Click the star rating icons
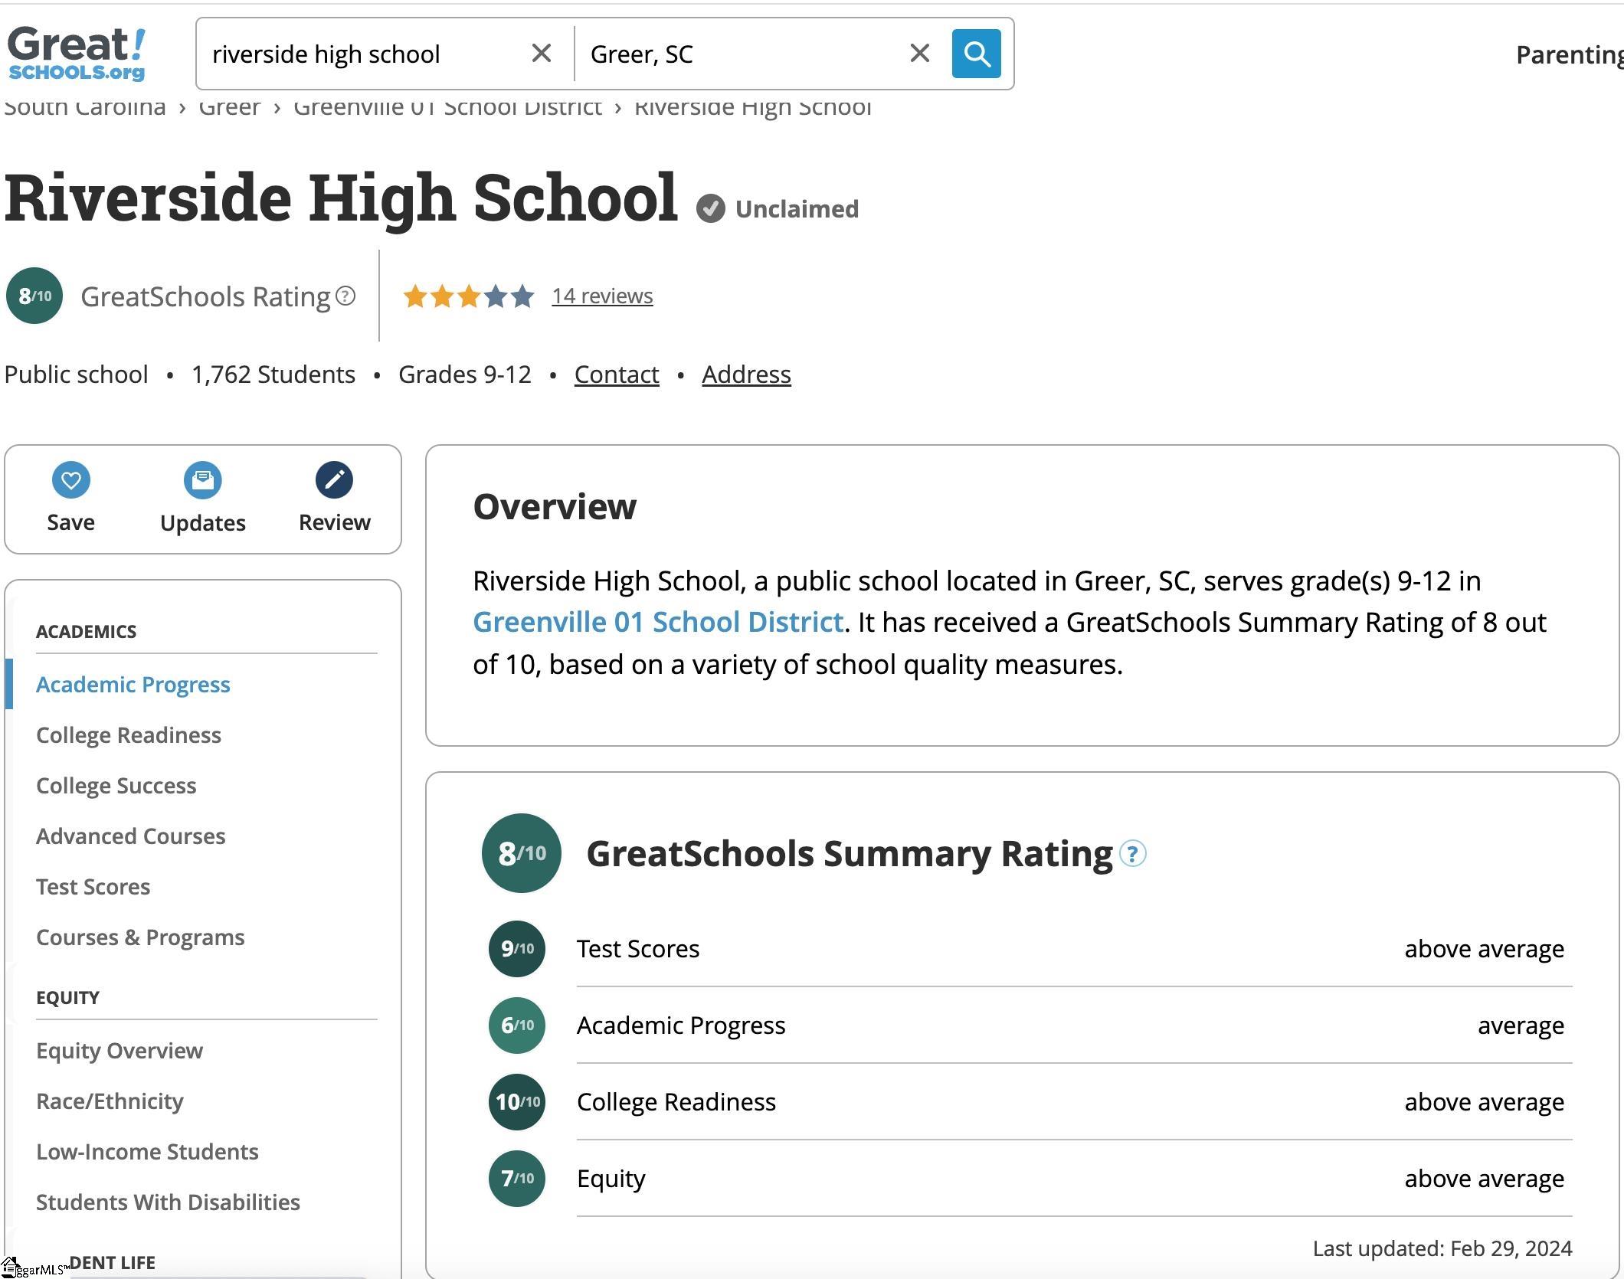Viewport: 1624px width, 1279px height. tap(469, 296)
